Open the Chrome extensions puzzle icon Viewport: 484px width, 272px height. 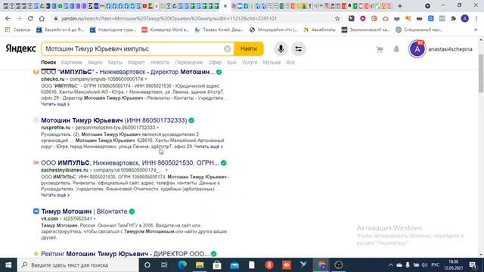(454, 18)
